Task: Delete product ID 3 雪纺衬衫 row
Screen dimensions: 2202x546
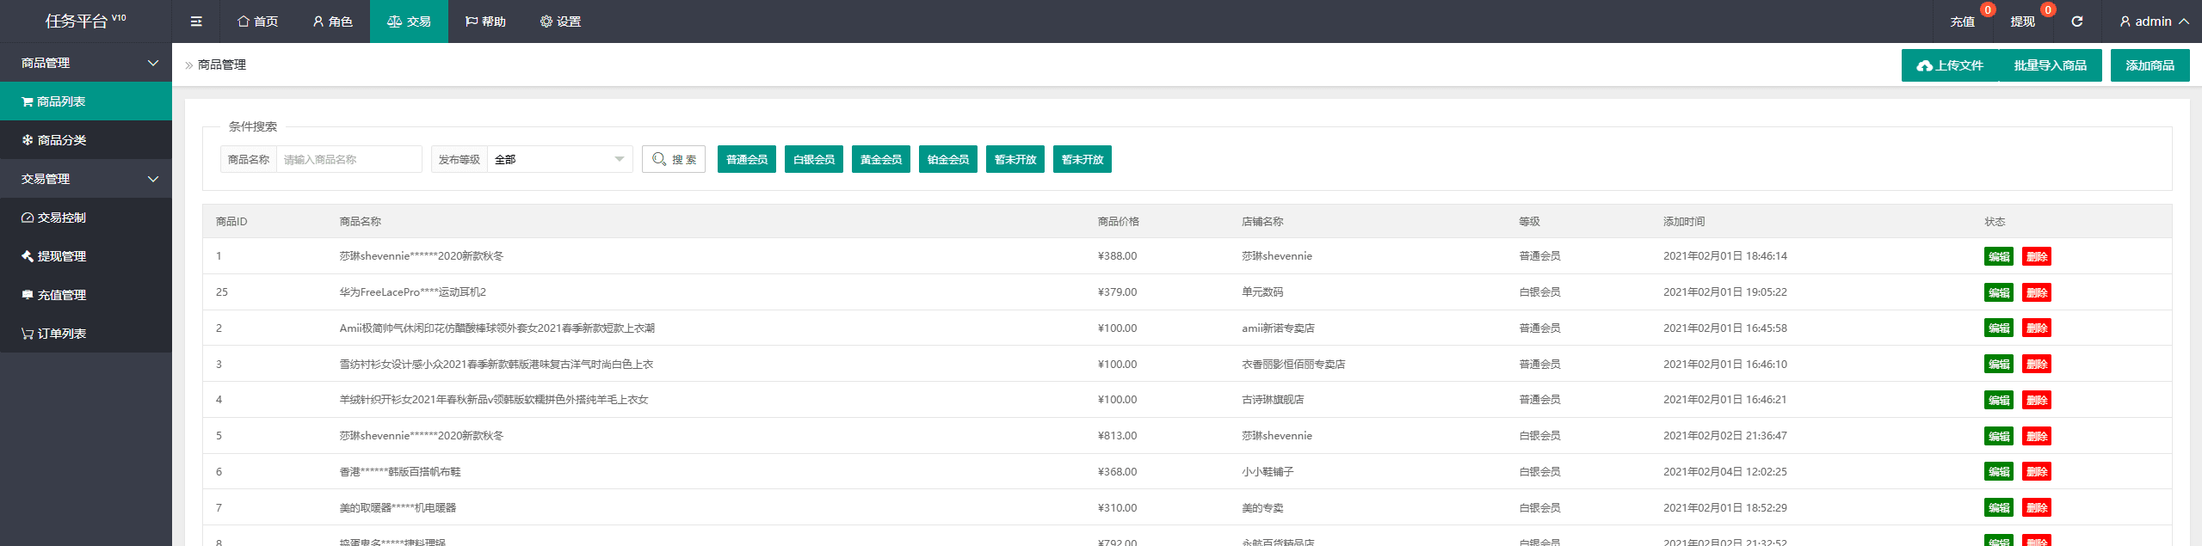Action: point(2037,364)
